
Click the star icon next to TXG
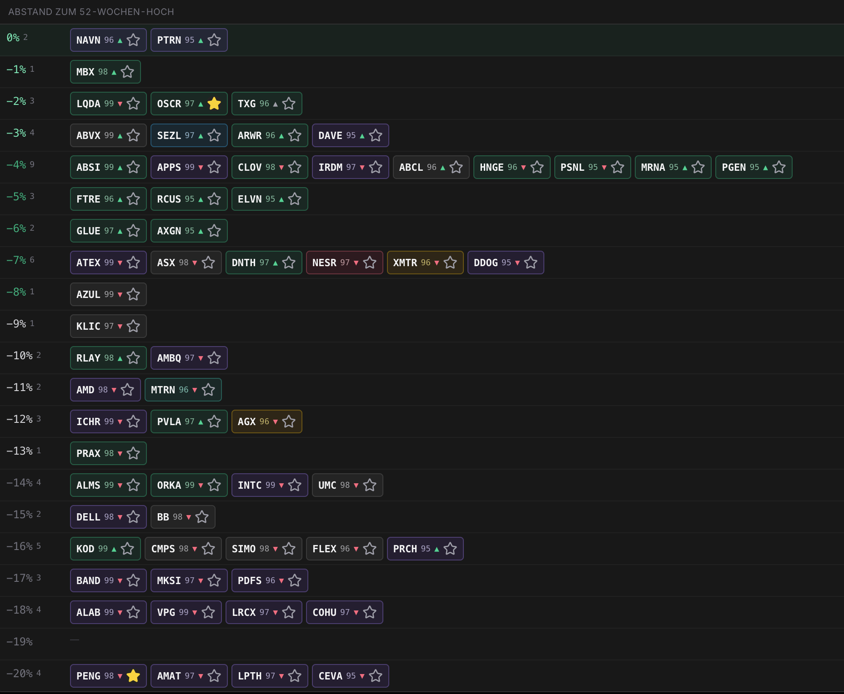tap(289, 104)
